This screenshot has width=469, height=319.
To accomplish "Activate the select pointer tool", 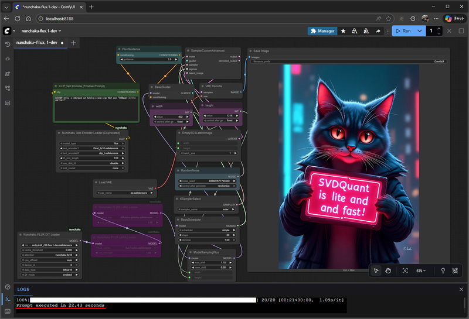I will [376, 271].
